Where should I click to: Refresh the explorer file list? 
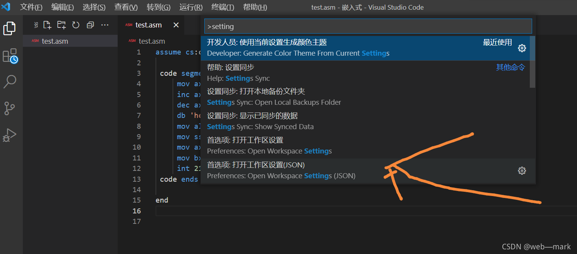coord(76,25)
